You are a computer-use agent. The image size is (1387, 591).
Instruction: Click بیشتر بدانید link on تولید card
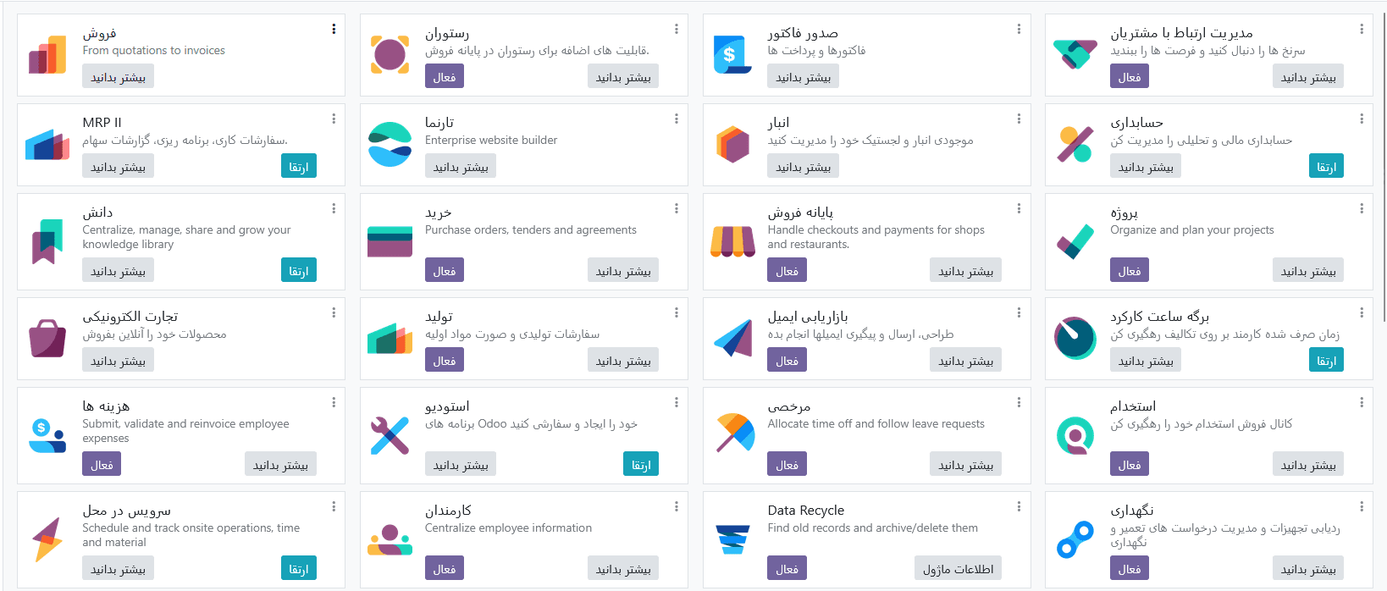pyautogui.click(x=623, y=359)
